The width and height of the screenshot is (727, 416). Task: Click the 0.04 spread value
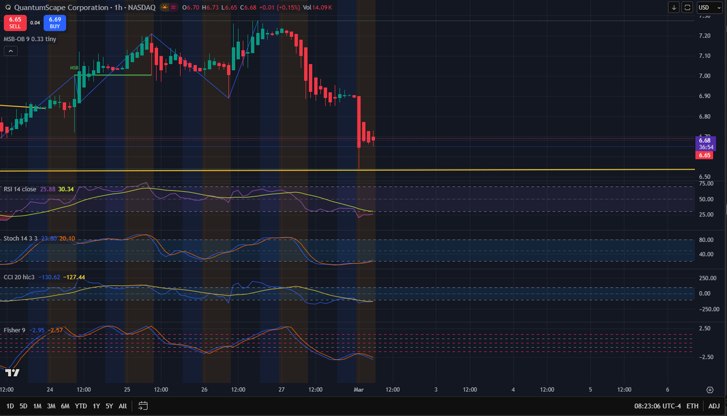pyautogui.click(x=35, y=23)
